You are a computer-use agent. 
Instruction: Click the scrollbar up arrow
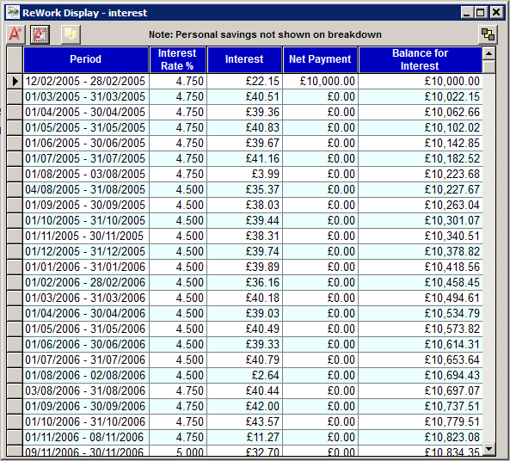[488, 53]
